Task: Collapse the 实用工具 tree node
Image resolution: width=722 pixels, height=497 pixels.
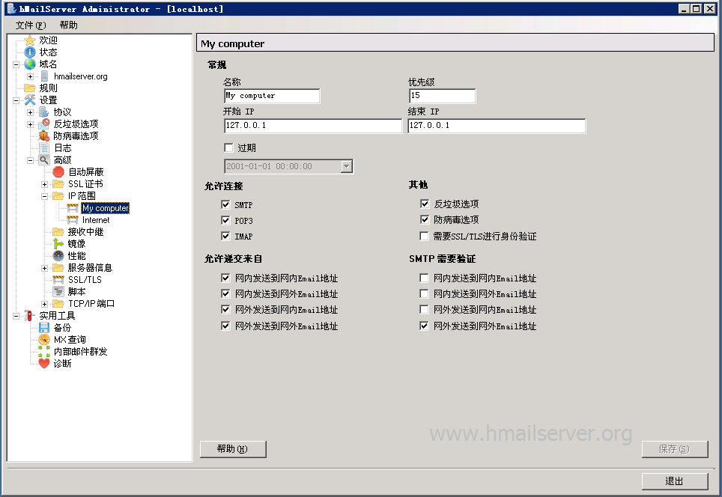Action: pos(16,316)
